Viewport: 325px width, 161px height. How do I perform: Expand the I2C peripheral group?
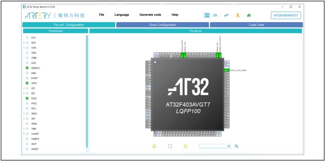(24, 88)
